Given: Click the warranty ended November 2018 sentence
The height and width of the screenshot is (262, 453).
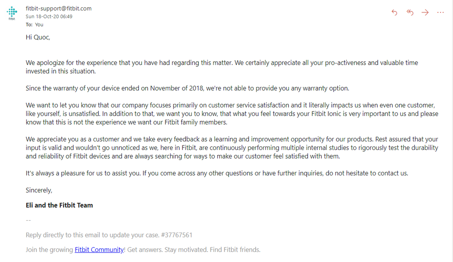Looking at the screenshot, I should tap(187, 88).
